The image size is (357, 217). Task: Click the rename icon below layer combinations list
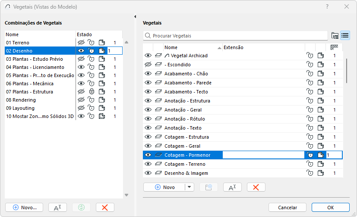pyautogui.click(x=57, y=207)
